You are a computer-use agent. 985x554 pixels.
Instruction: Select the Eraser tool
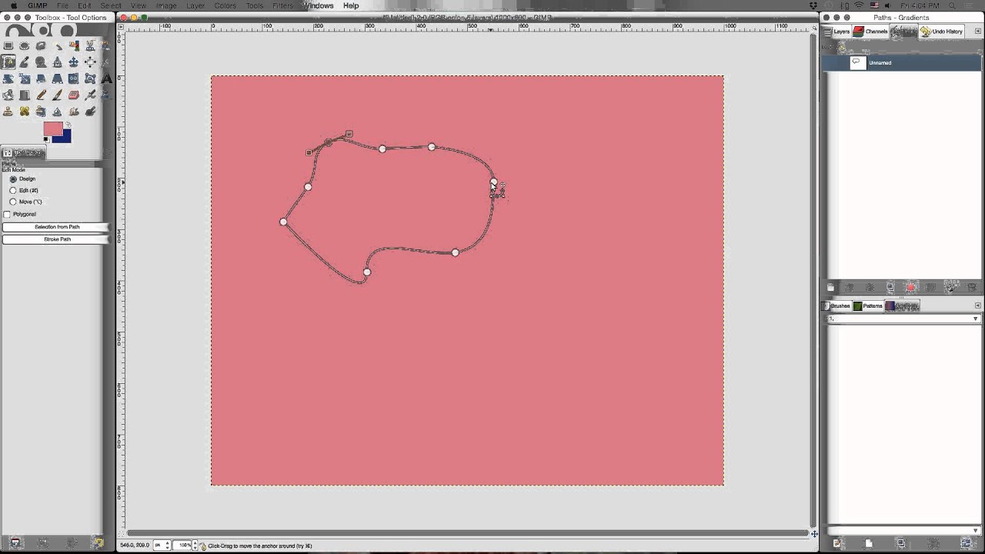point(74,95)
